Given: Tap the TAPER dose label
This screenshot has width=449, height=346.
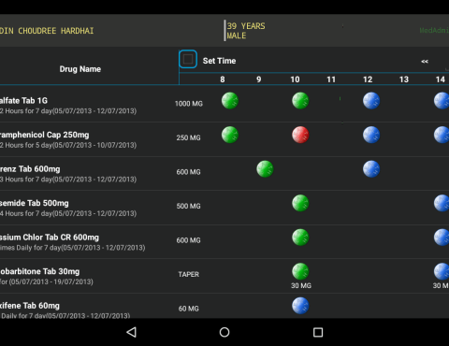Looking at the screenshot, I should pos(188,274).
